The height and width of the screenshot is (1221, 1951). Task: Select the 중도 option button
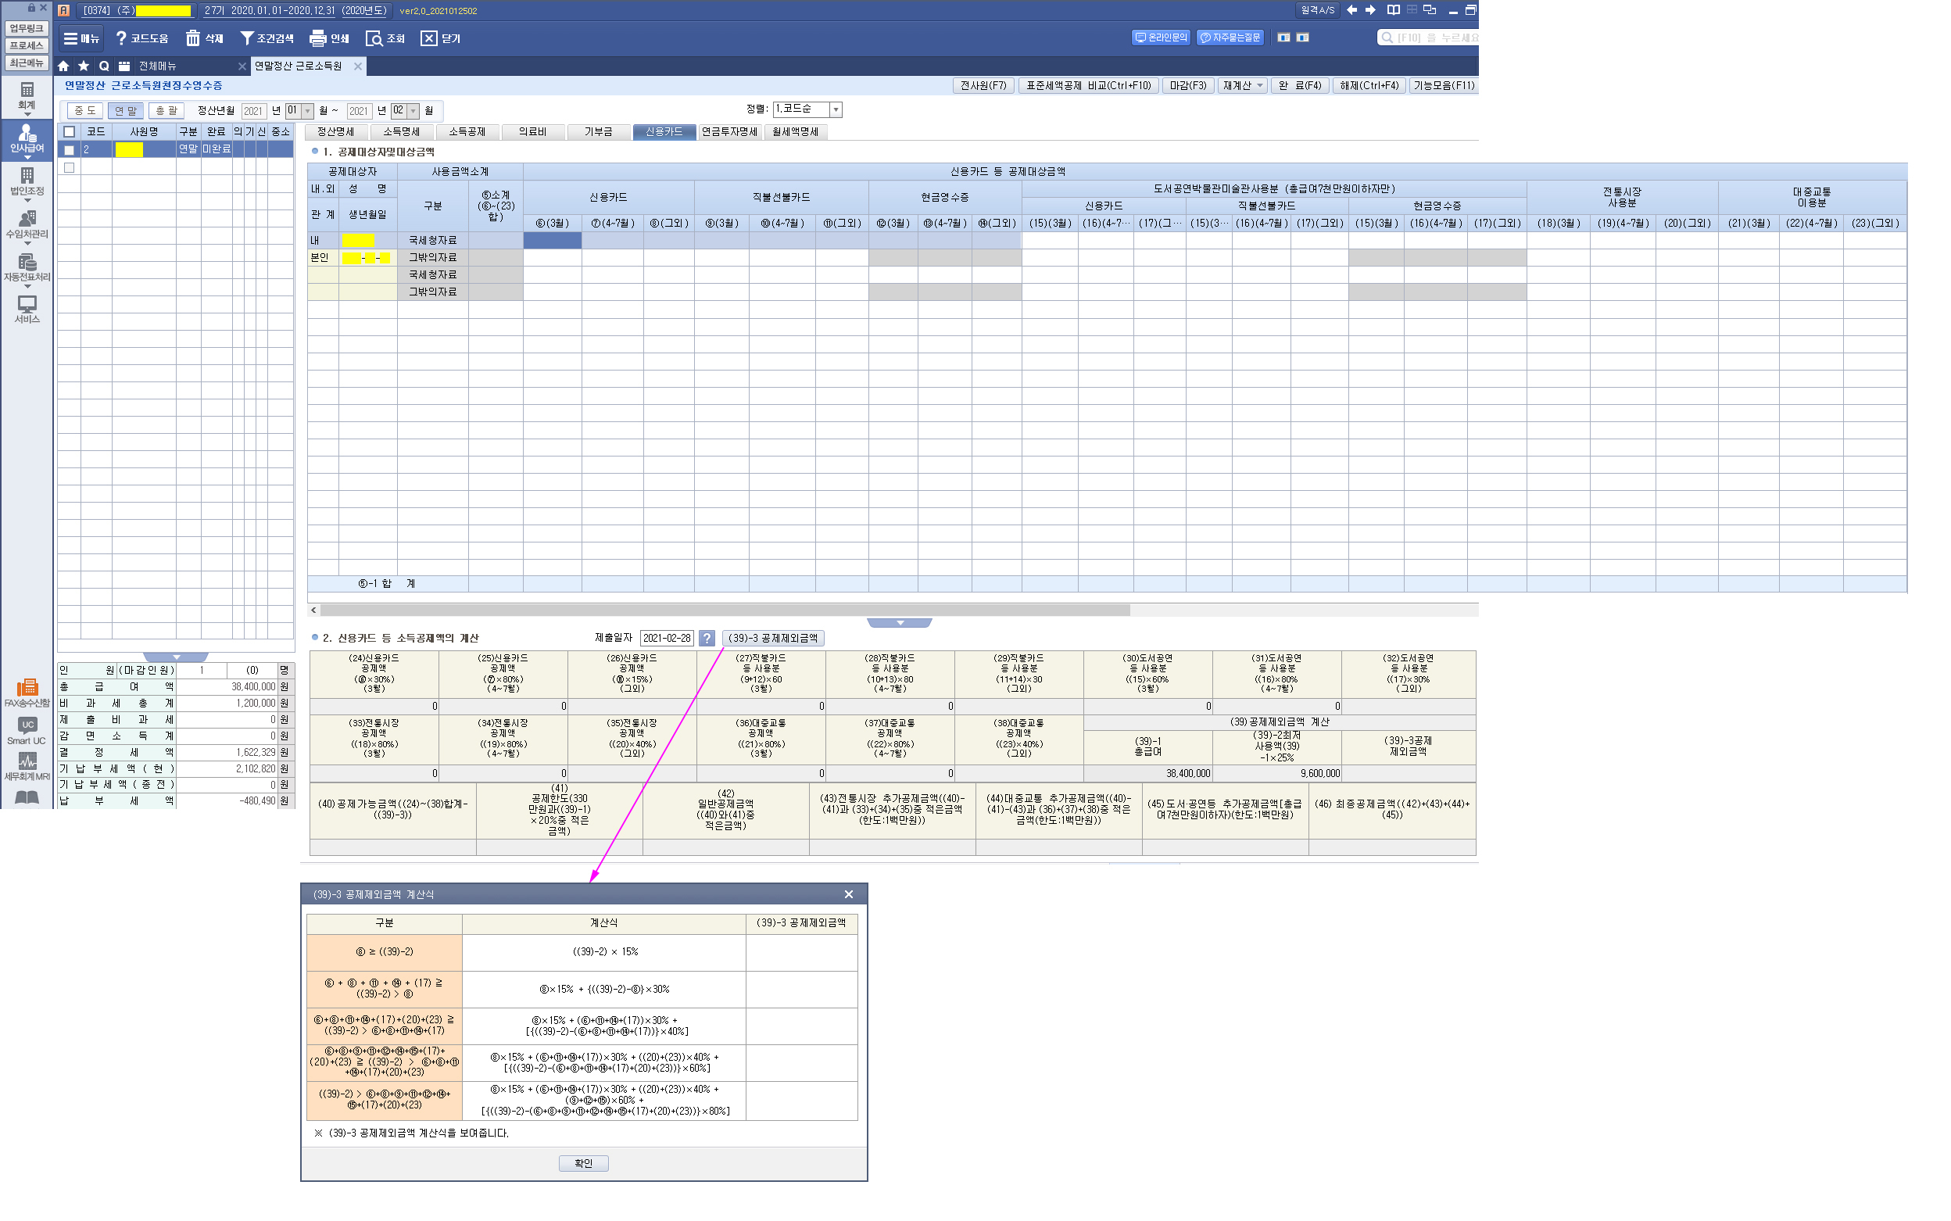[84, 111]
